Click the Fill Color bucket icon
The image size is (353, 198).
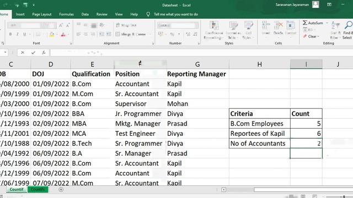pos(52,34)
